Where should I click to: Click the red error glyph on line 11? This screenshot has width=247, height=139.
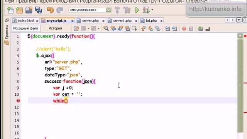click(18, 100)
